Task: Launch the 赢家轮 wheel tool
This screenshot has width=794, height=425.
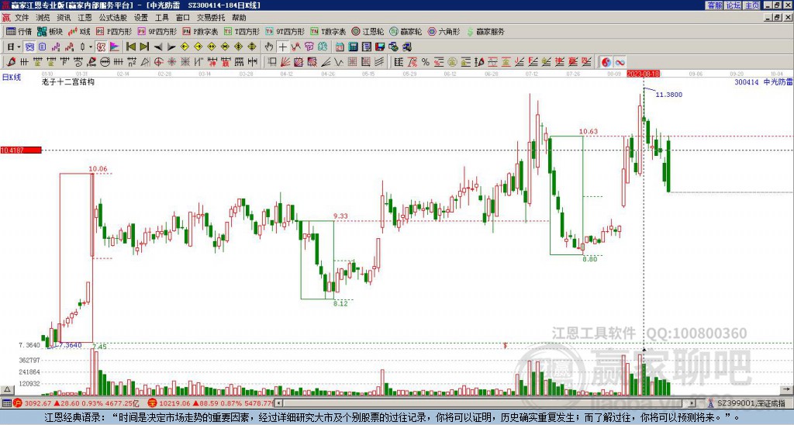Action: (x=406, y=31)
